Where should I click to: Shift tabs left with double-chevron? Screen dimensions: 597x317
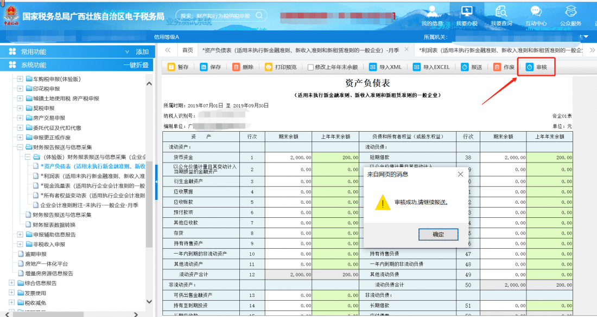click(168, 50)
